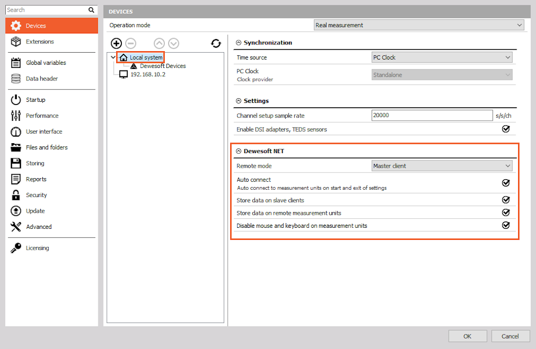The width and height of the screenshot is (536, 349).
Task: Click the Extensions cube icon
Action: point(16,42)
